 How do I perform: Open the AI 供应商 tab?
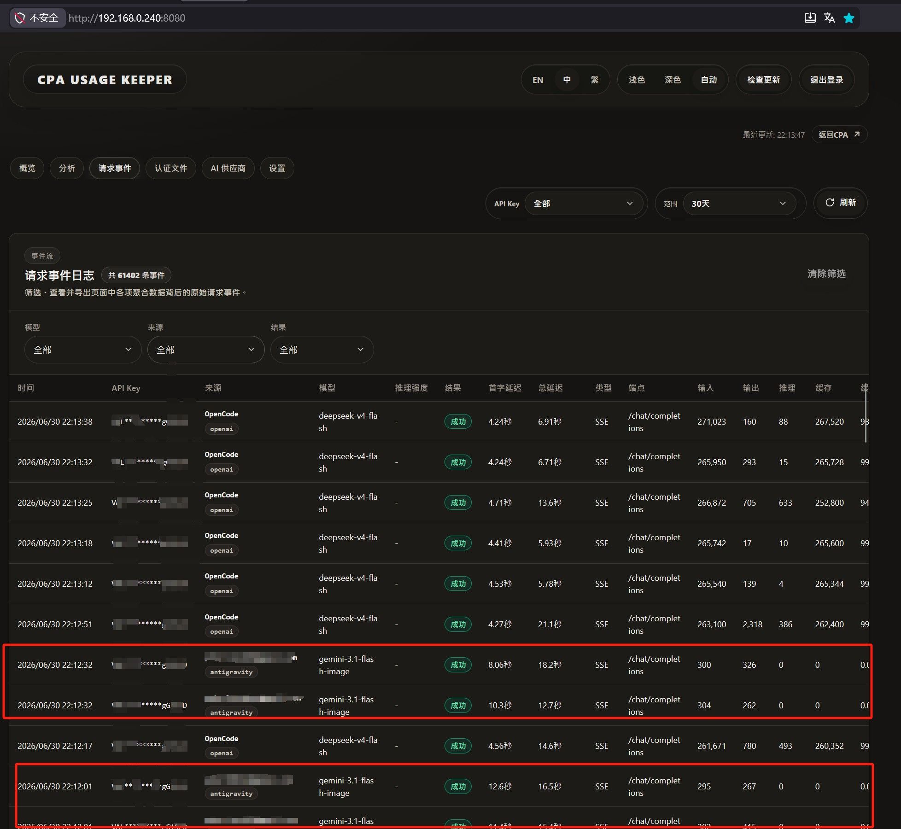pyautogui.click(x=228, y=168)
